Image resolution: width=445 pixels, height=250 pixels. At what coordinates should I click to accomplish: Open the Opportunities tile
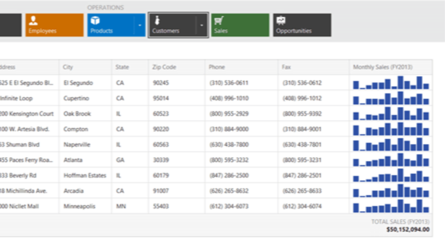point(302,25)
